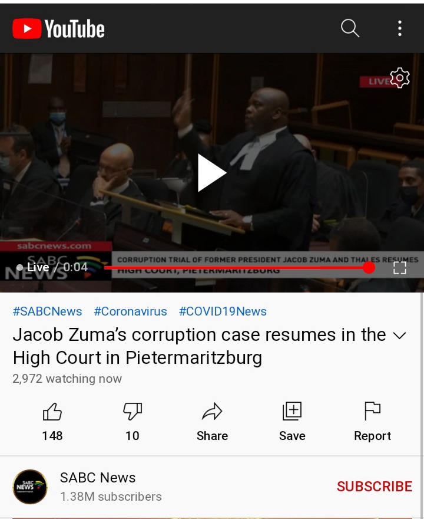The width and height of the screenshot is (424, 519).
Task: Jump to live via the Live indicator
Action: click(x=33, y=267)
